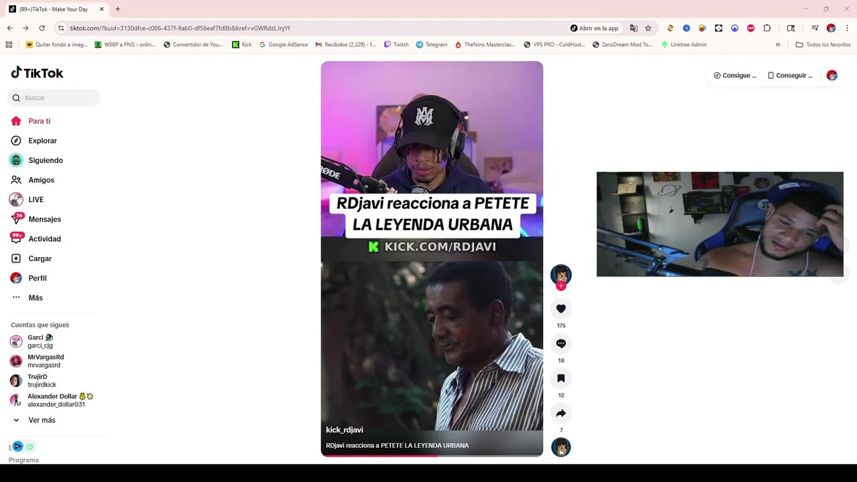Open TheNino Masterclass bookmark
This screenshot has height=482, width=857.
(485, 45)
